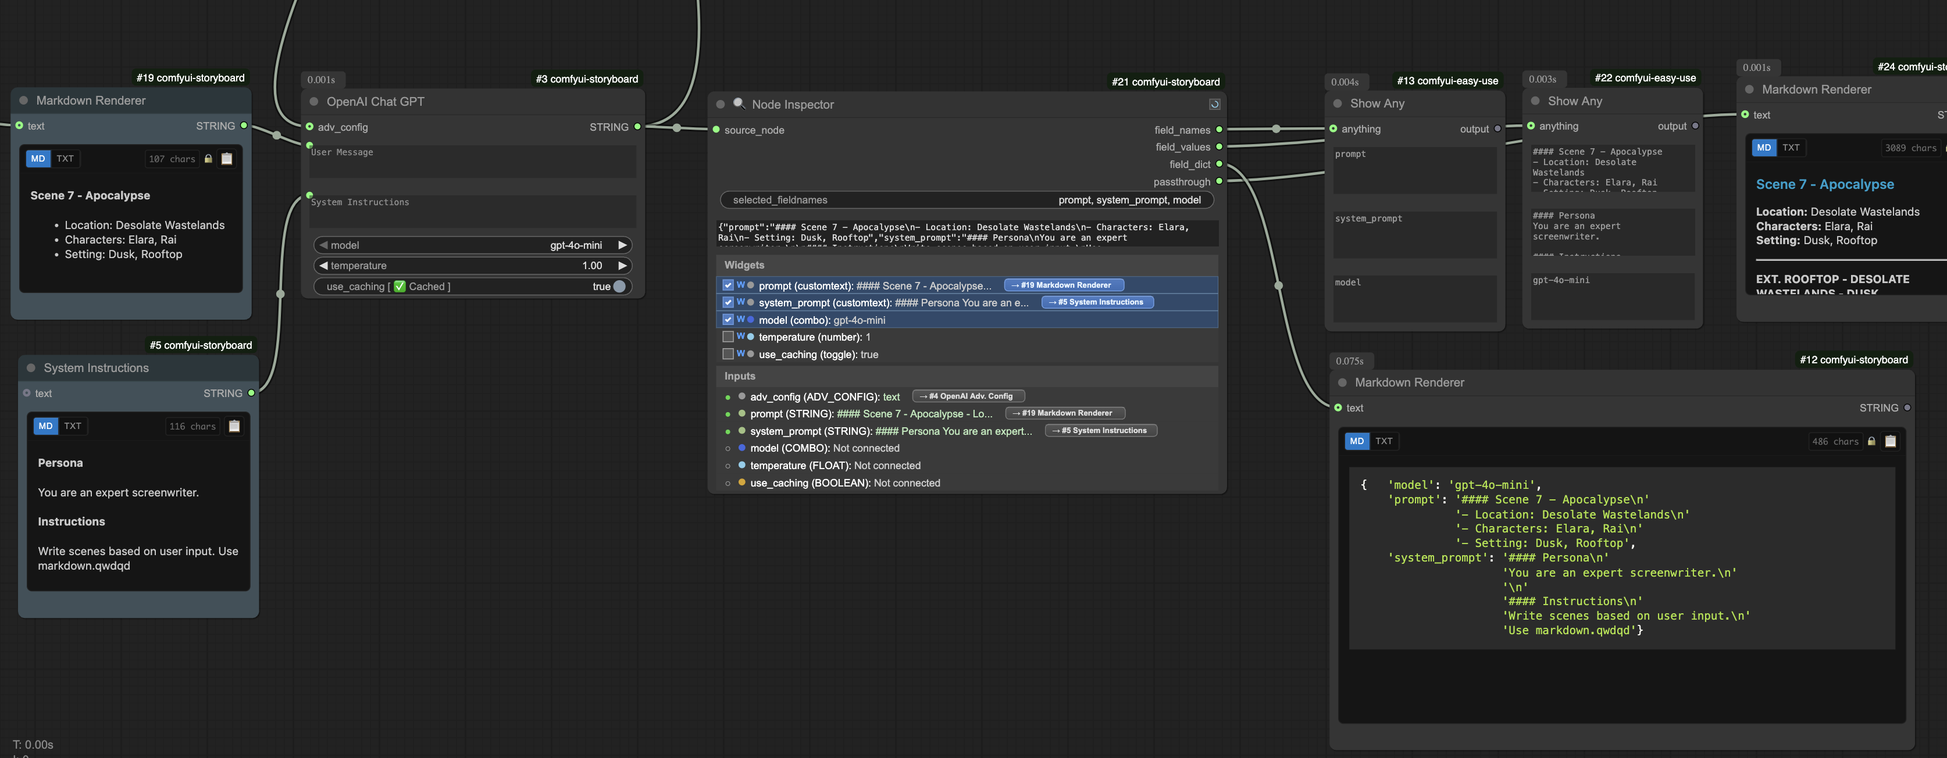Screen dimensions: 1947x758
Task: Decrease temperature with left arrow
Action: [324, 265]
